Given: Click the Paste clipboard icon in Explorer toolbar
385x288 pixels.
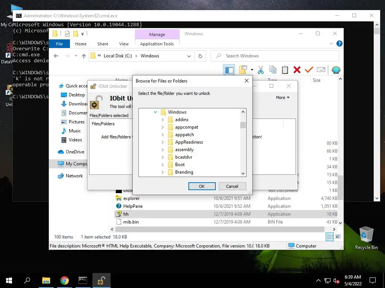Looking at the screenshot, I should (x=285, y=70).
